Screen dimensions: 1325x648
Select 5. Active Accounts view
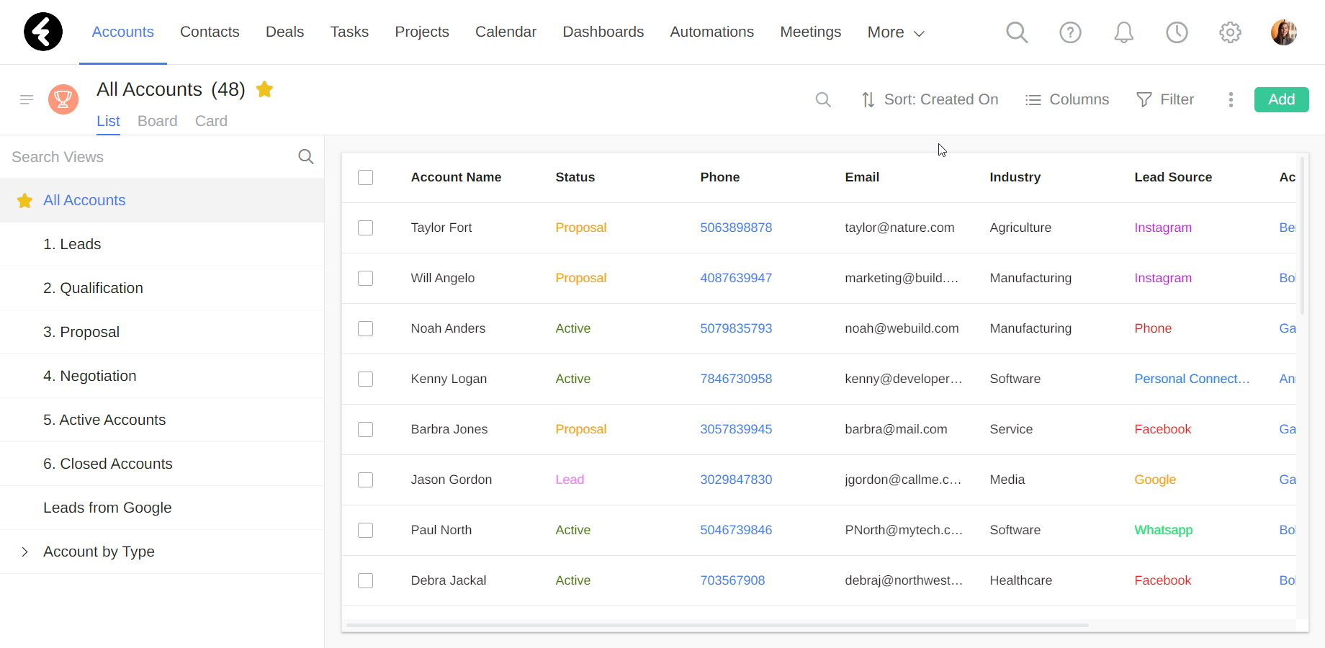[162, 420]
